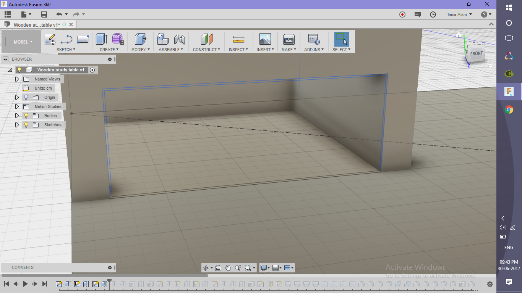Click the New Component icon
This screenshot has height=293, width=522.
(x=163, y=39)
